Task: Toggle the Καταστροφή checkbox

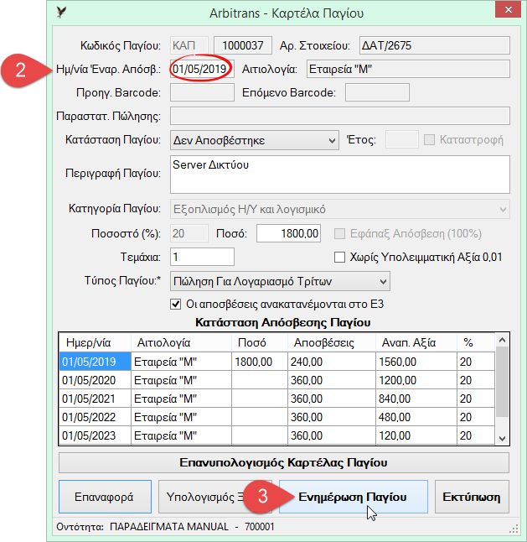Action: (429, 139)
